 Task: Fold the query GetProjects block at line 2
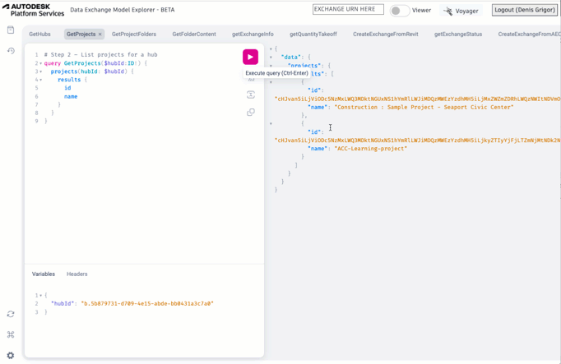(41, 63)
